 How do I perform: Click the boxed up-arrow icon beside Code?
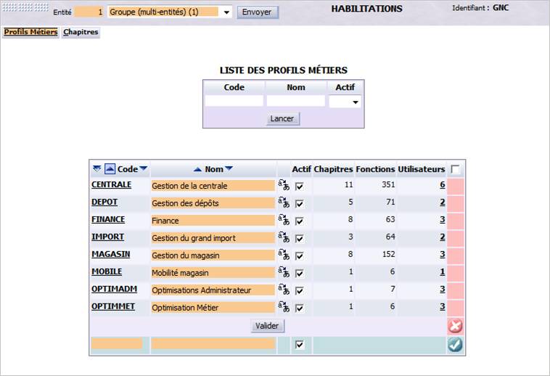click(110, 168)
